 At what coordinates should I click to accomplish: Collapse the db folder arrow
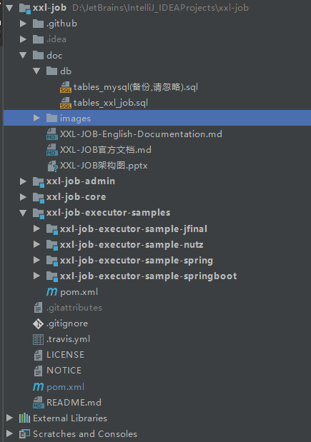[x=36, y=71]
